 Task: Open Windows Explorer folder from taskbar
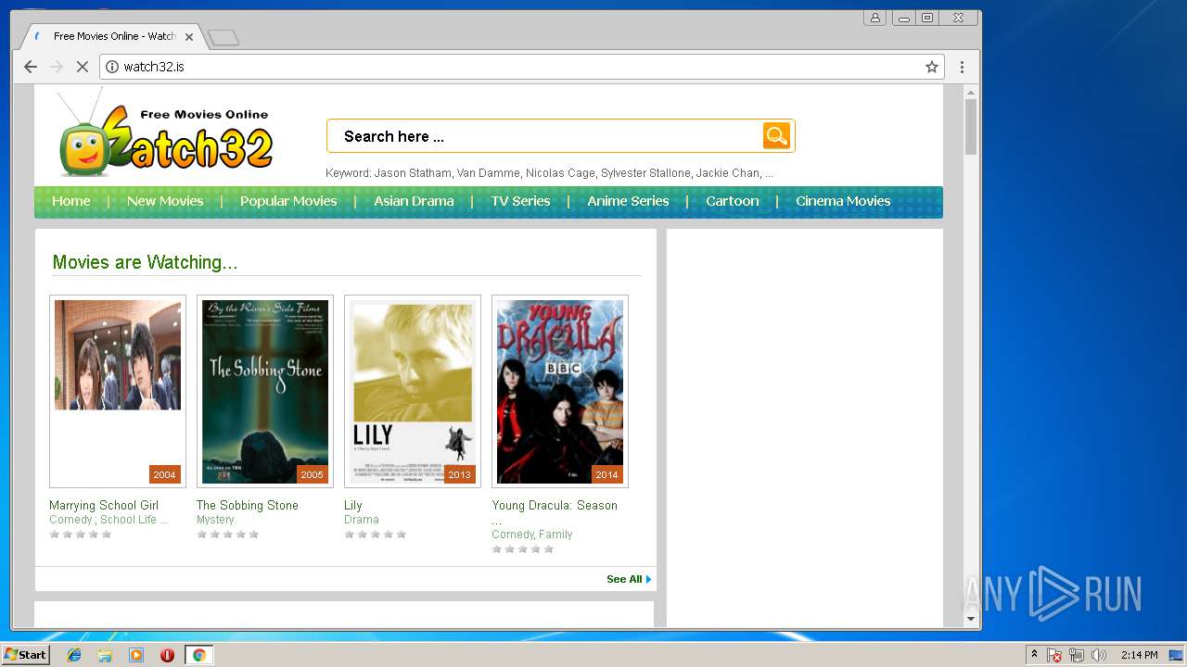(x=105, y=655)
